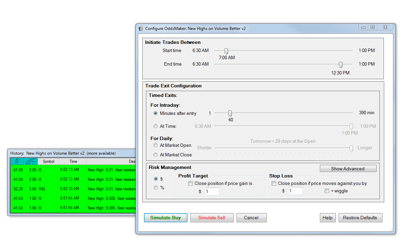This screenshot has height=241, width=407.
Task: Select Minutes after entry radio button
Action: [156, 113]
